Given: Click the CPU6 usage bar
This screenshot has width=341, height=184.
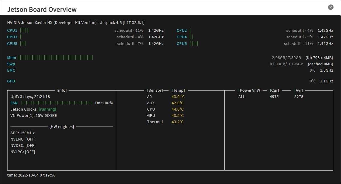Looking at the screenshot, I should tap(194, 44).
